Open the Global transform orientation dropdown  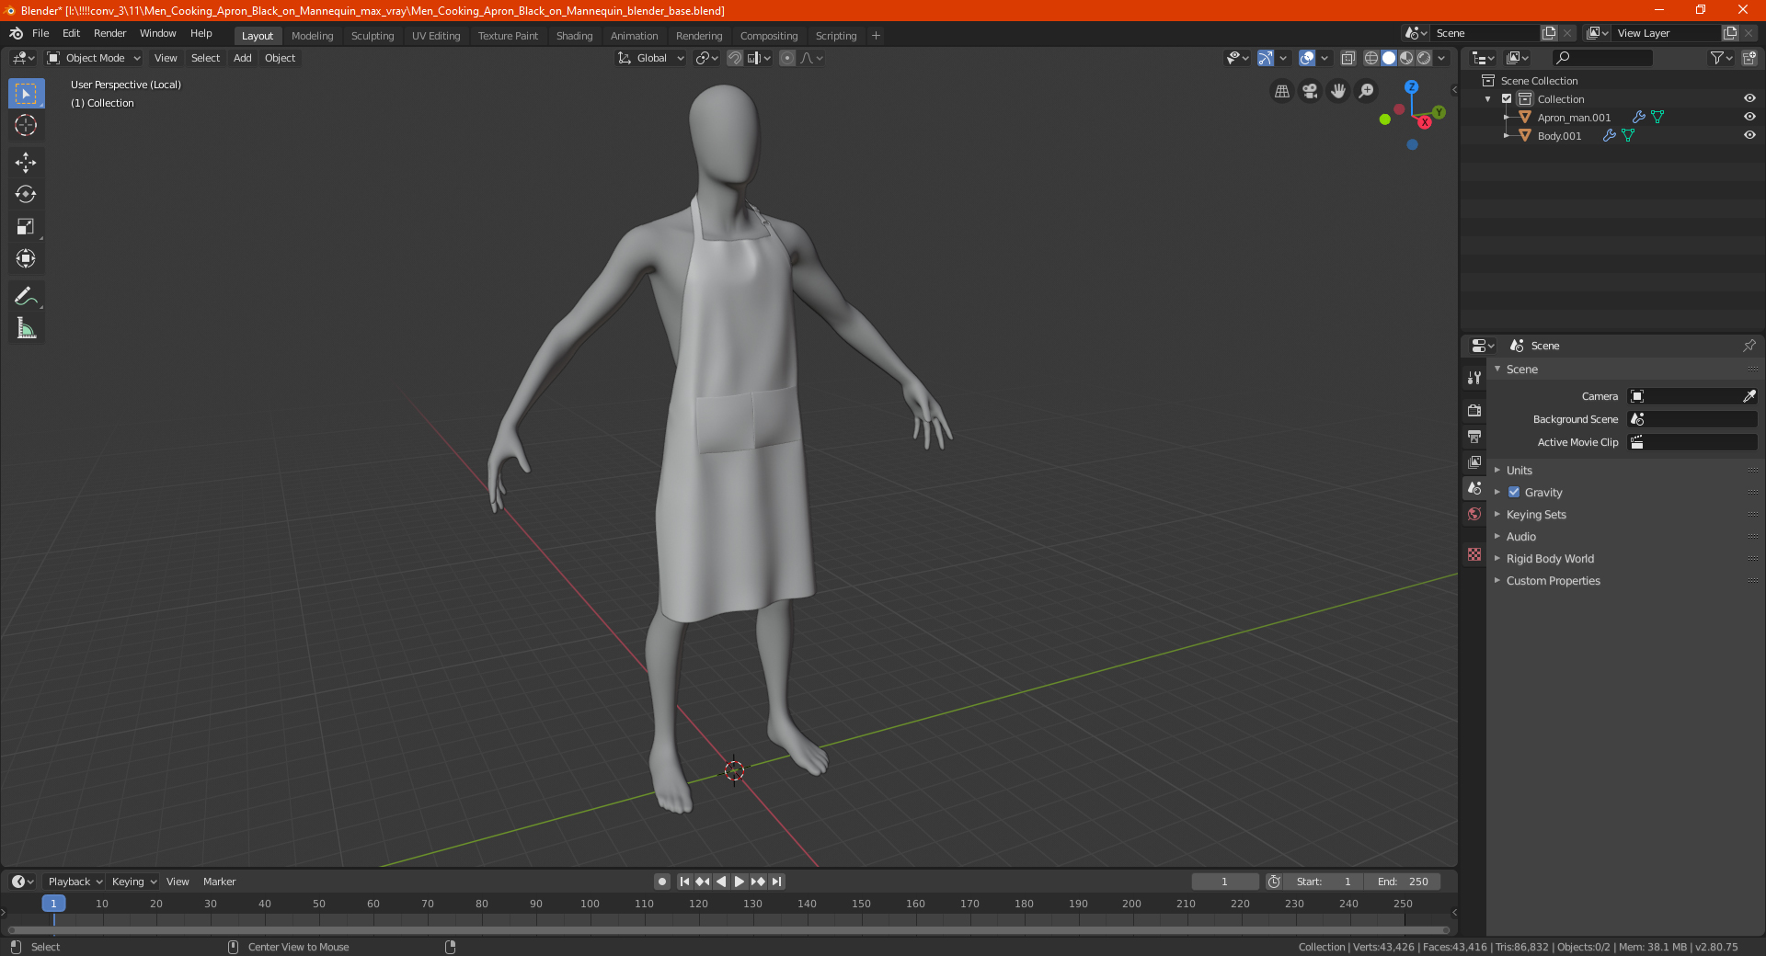[x=651, y=58]
